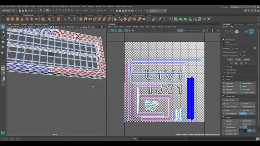Create a polygon torus from the shelf
This screenshot has width=260, height=146.
[27, 19]
